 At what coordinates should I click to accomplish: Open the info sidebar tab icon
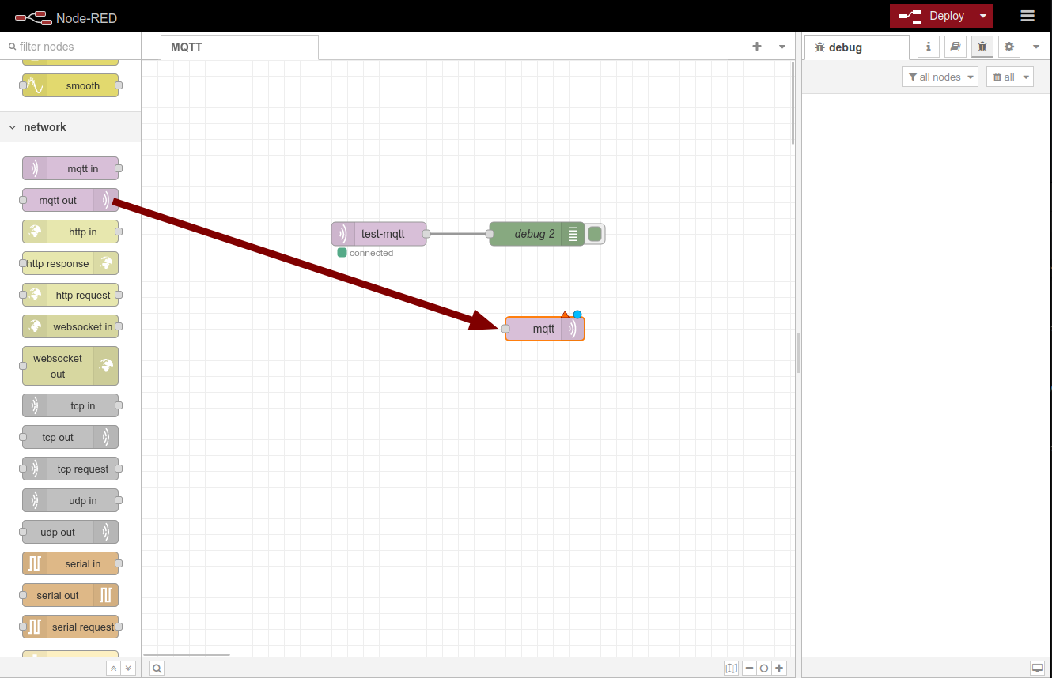(x=929, y=47)
